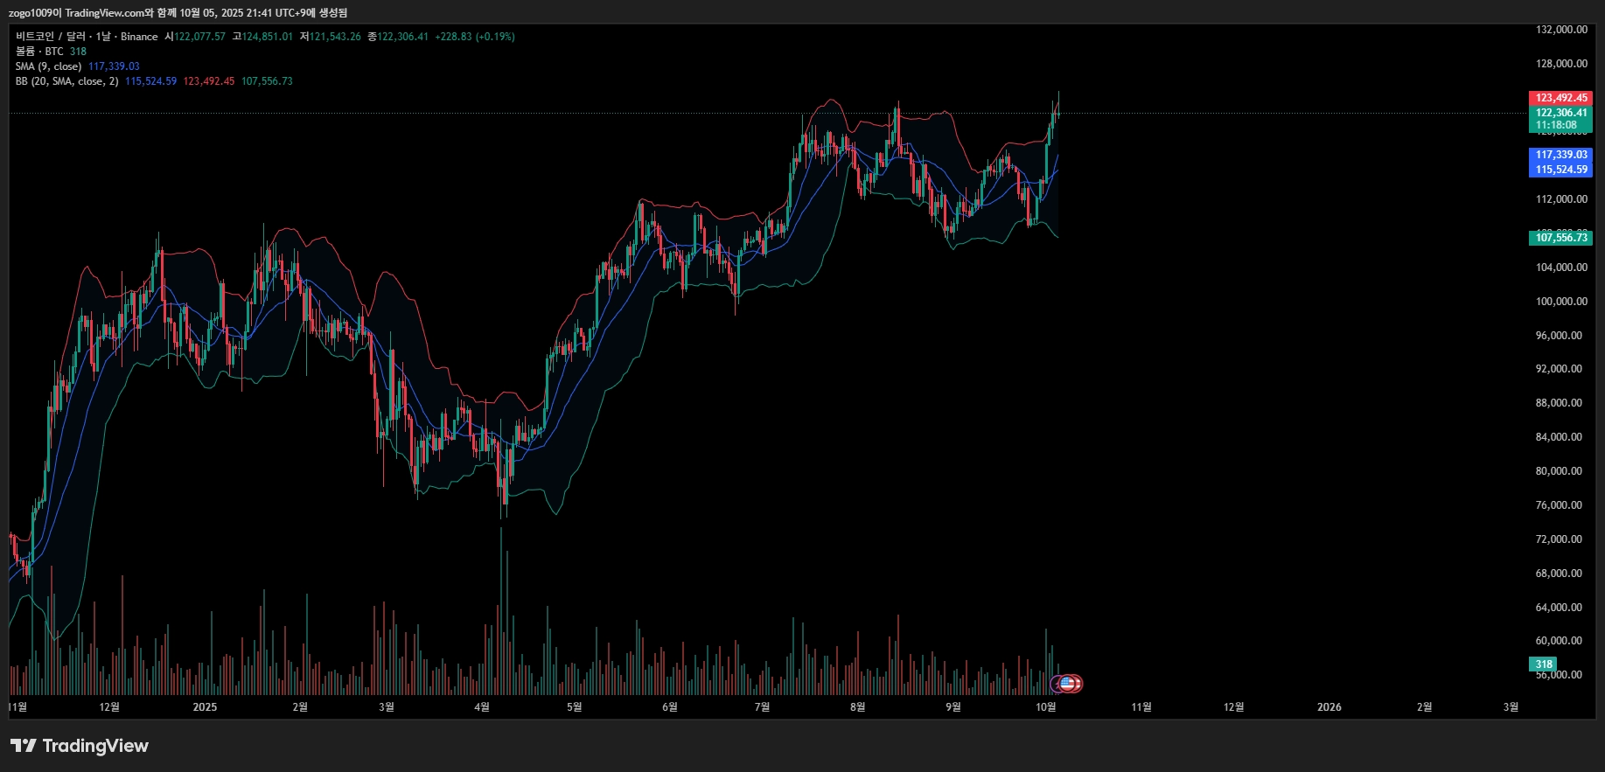Click the 11:18:08 bar countdown label
Screen dimensions: 1605x772
click(1555, 126)
